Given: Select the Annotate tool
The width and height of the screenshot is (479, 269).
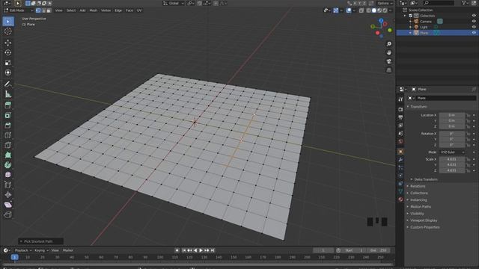Looking at the screenshot, I should coord(8,84).
